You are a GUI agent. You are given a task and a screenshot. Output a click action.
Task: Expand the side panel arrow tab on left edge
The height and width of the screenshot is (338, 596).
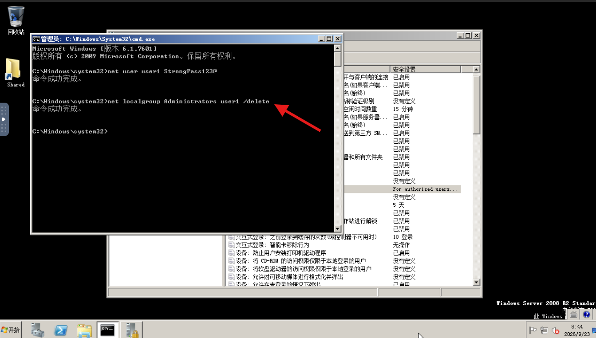[x=4, y=119]
